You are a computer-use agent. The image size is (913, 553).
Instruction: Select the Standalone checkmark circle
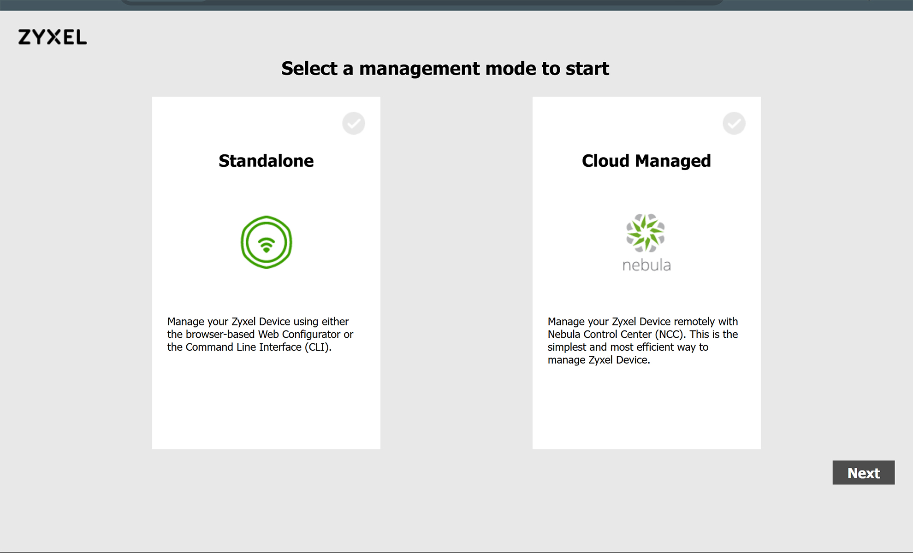tap(354, 124)
